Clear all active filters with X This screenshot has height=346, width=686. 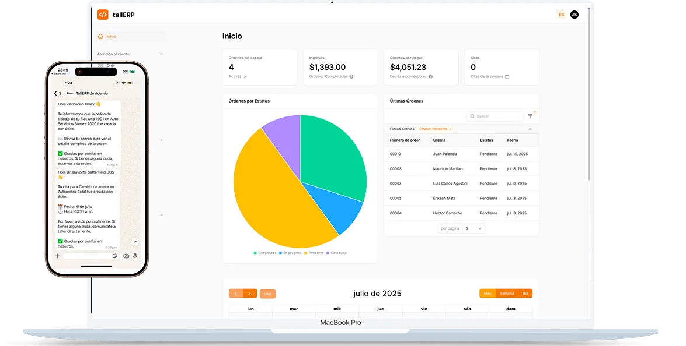coord(530,129)
